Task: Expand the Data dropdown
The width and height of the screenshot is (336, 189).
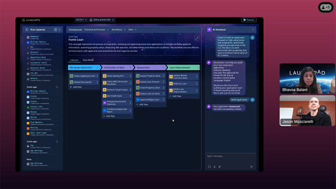Action: coord(132,29)
